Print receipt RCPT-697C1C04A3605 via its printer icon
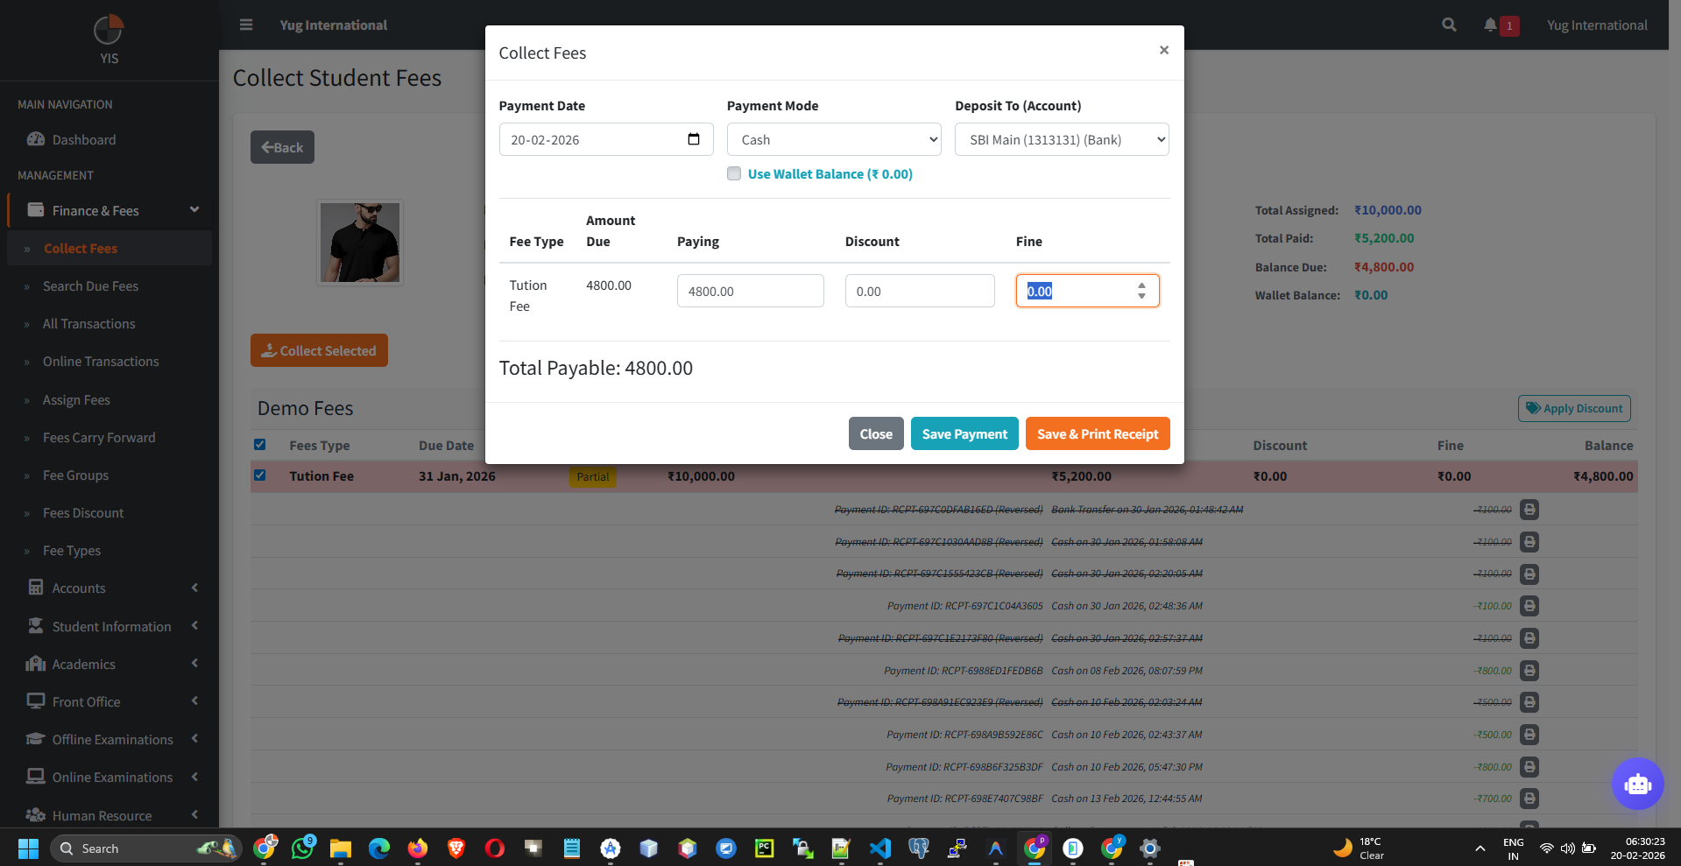The height and width of the screenshot is (866, 1681). 1529,605
